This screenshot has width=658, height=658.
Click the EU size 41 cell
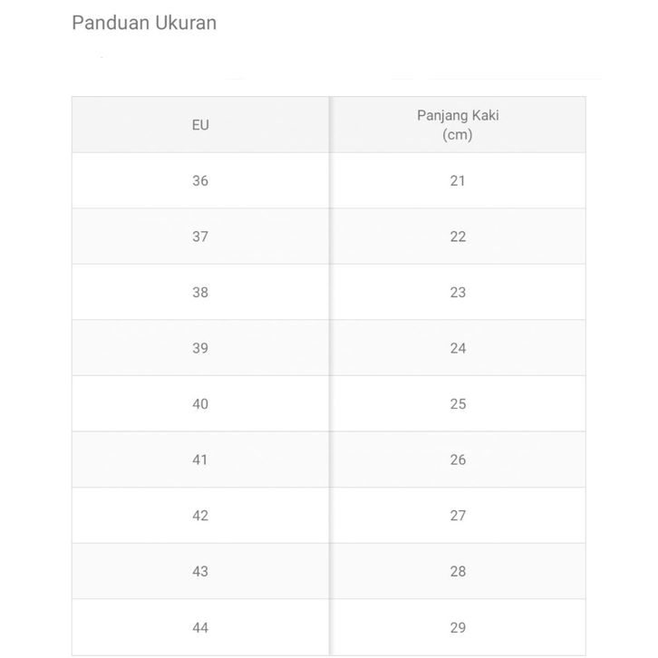click(200, 460)
